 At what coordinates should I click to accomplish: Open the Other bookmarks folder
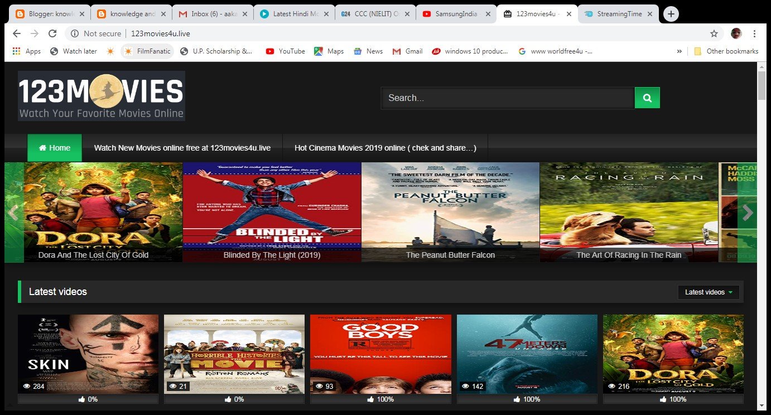point(726,51)
